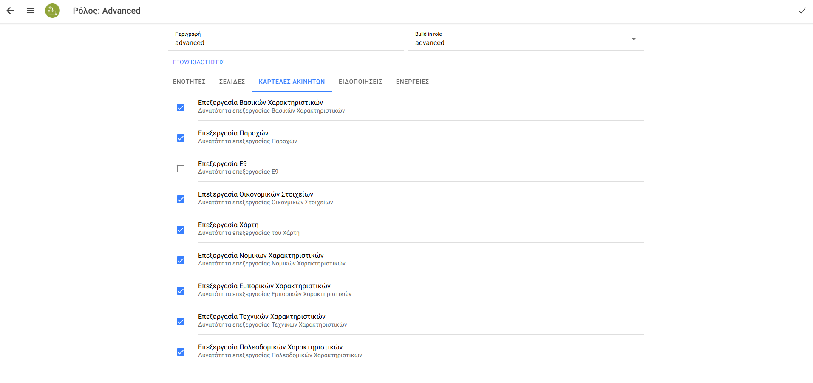Switch to the ΕΝΟΤΗΤΕΣ tab
Viewport: 813px width, 383px height.
[x=189, y=82]
